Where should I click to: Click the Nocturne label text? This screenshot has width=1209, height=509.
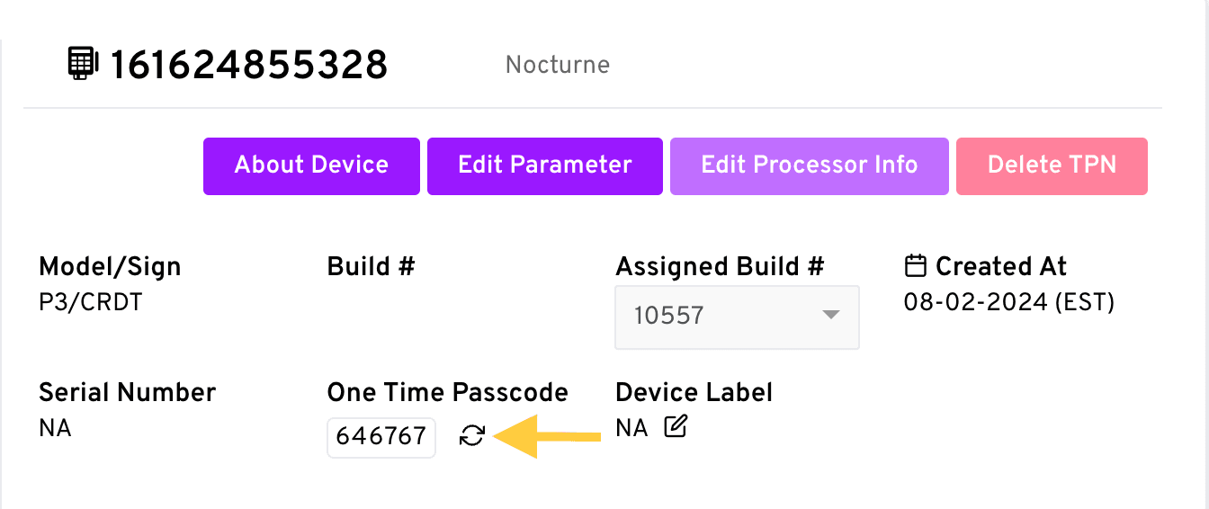pyautogui.click(x=557, y=65)
